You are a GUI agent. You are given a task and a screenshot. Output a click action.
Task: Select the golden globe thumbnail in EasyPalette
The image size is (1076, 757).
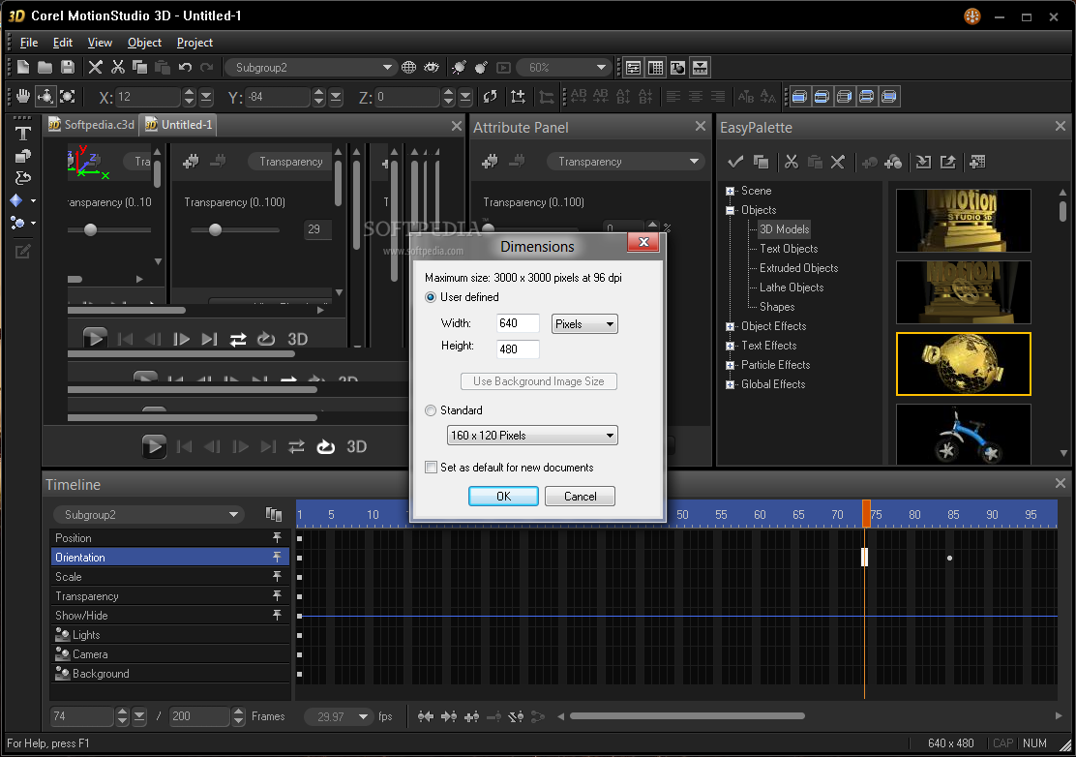[964, 364]
